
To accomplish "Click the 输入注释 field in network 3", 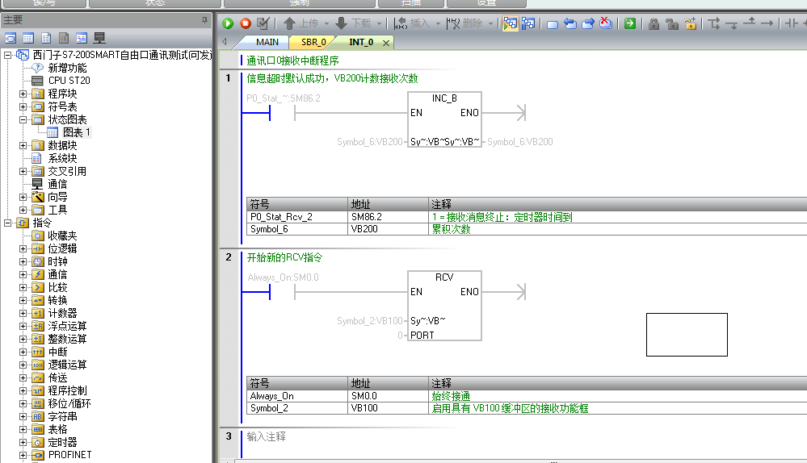I will 267,436.
